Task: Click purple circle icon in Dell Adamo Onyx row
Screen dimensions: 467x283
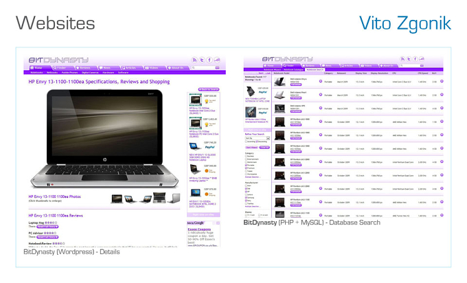Action: 321,81
